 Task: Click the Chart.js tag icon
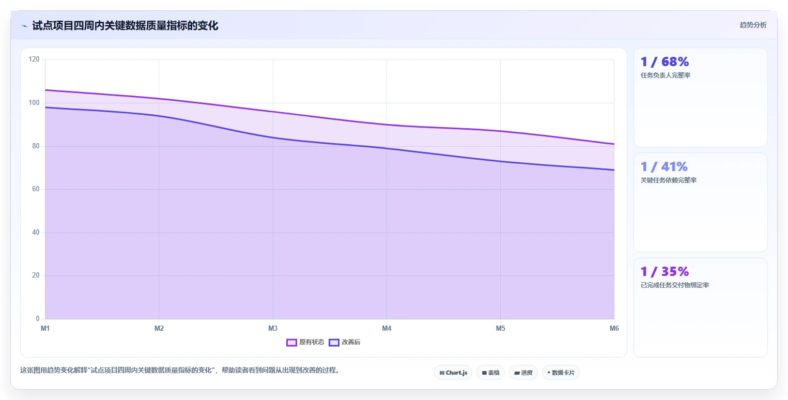coord(442,373)
